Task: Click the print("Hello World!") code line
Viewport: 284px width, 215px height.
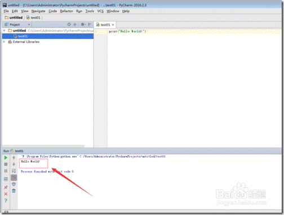Action: 127,32
